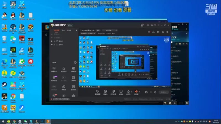Open the 房管助手 tool in the toolbox
The image size is (221, 124).
(64, 69)
